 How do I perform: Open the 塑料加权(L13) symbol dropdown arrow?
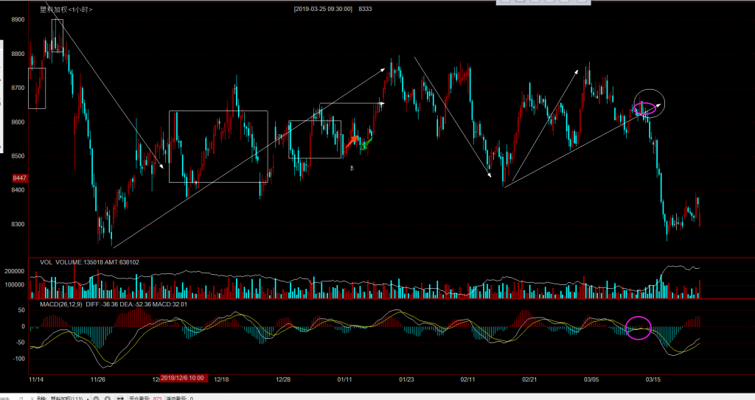[88, 397]
